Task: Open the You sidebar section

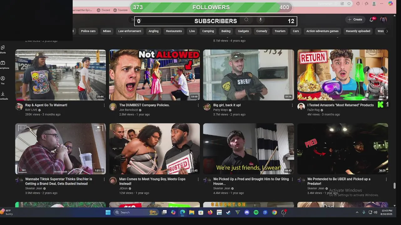Action: (x=3, y=80)
